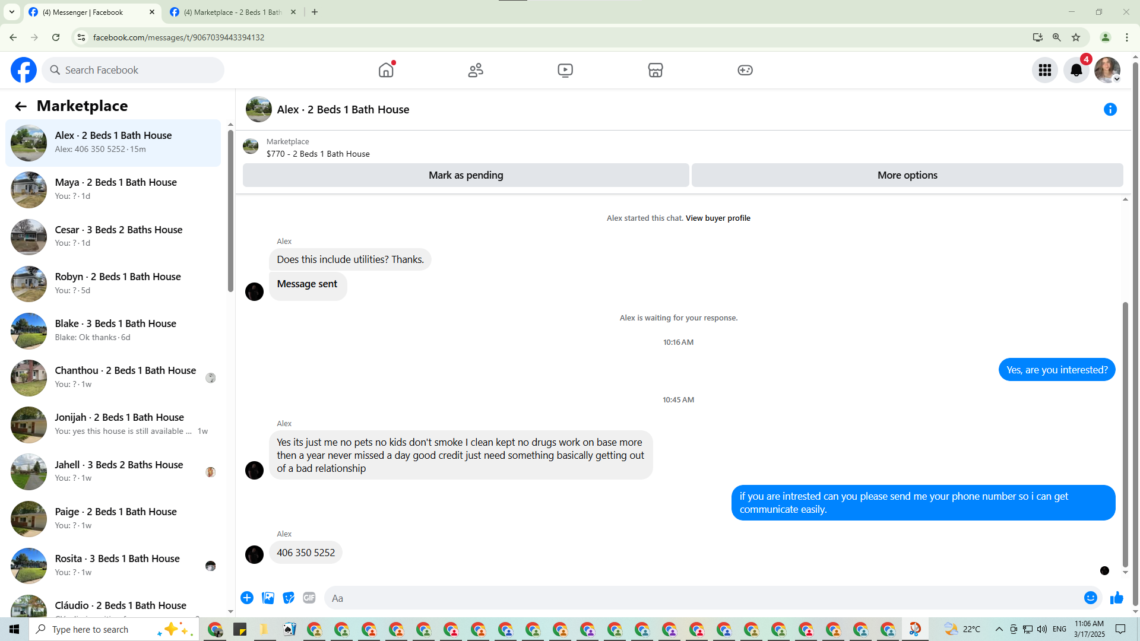
Task: Open the Video (Watch) icon
Action: tap(565, 70)
